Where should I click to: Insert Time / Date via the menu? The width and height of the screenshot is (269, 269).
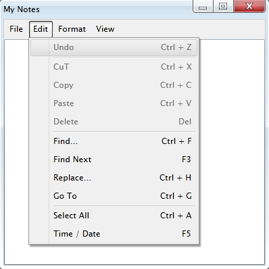(x=114, y=234)
